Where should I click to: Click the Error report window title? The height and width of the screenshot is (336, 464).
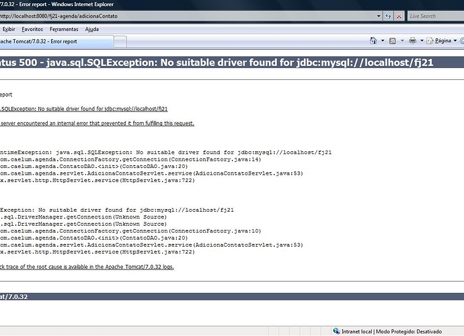(56, 5)
